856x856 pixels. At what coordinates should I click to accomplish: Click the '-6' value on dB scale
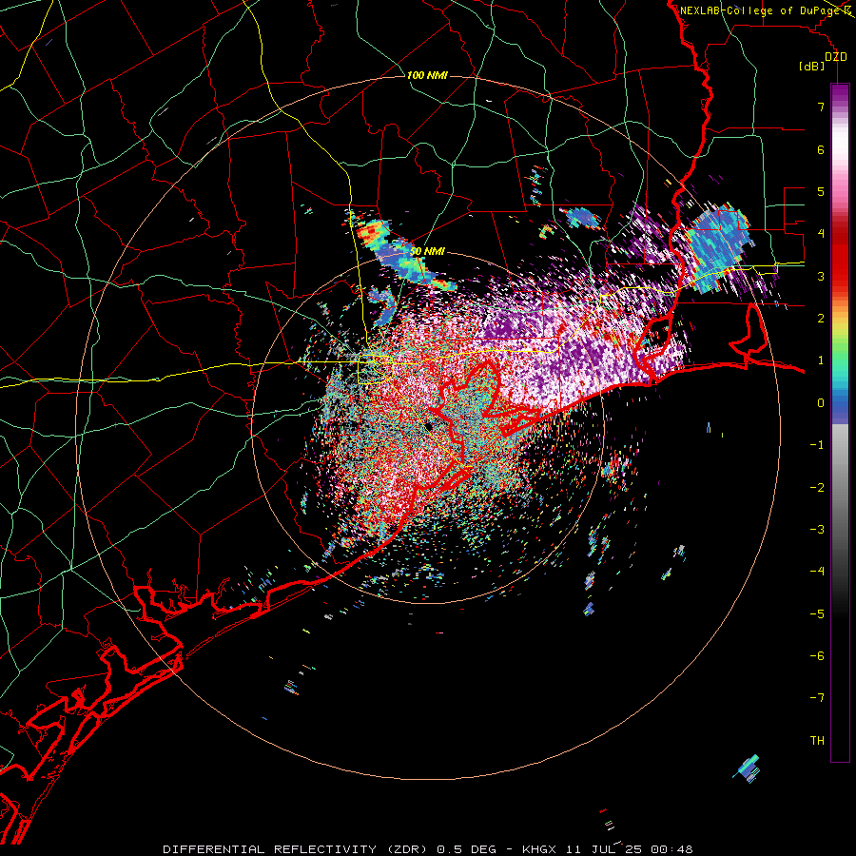817,656
